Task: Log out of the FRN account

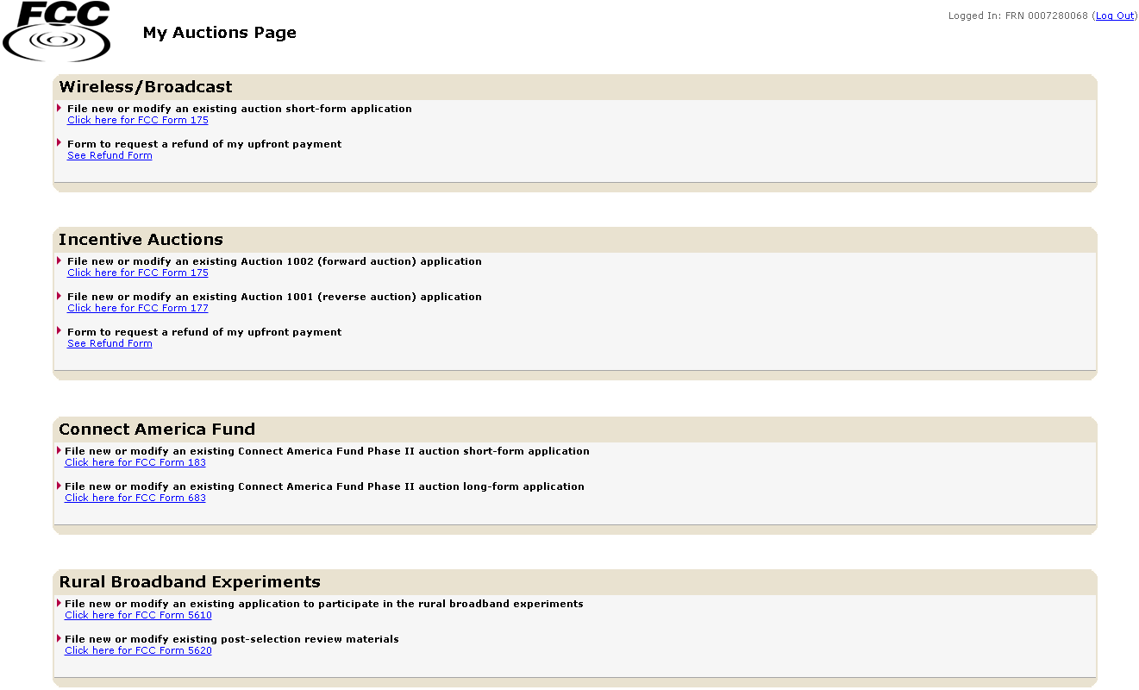Action: [1115, 16]
